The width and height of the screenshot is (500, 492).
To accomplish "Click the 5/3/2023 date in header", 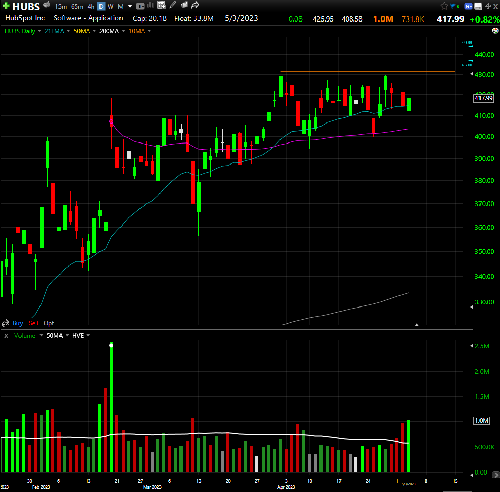I will click(x=242, y=18).
